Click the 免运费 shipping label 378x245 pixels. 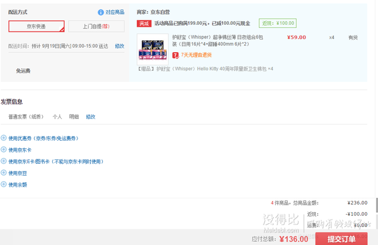pyautogui.click(x=23, y=71)
